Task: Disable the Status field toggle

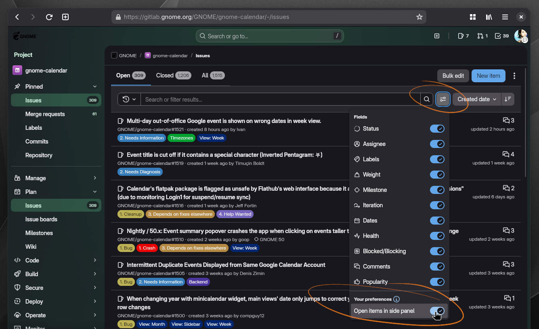Action: [x=437, y=129]
